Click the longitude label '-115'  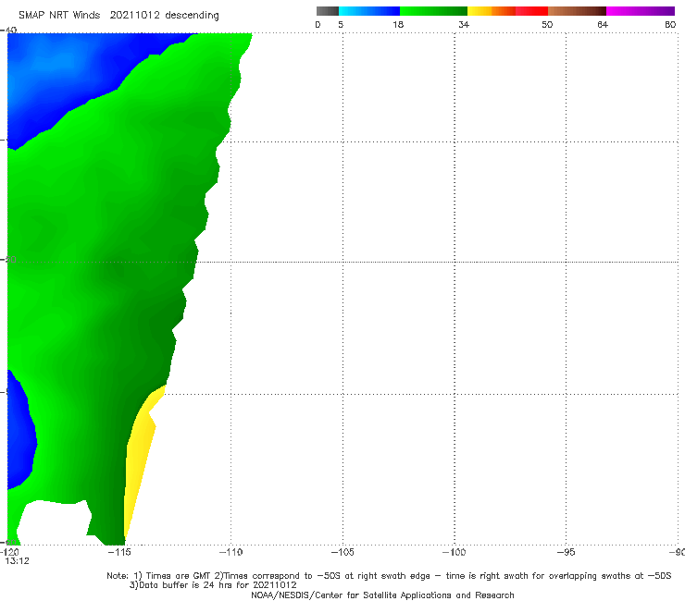tap(118, 552)
